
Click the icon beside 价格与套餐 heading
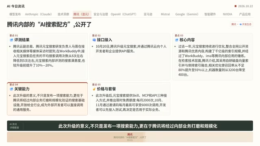point(94,89)
